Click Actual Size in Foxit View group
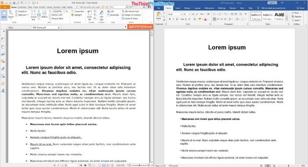The height and width of the screenshot is (167, 308). coord(33,15)
